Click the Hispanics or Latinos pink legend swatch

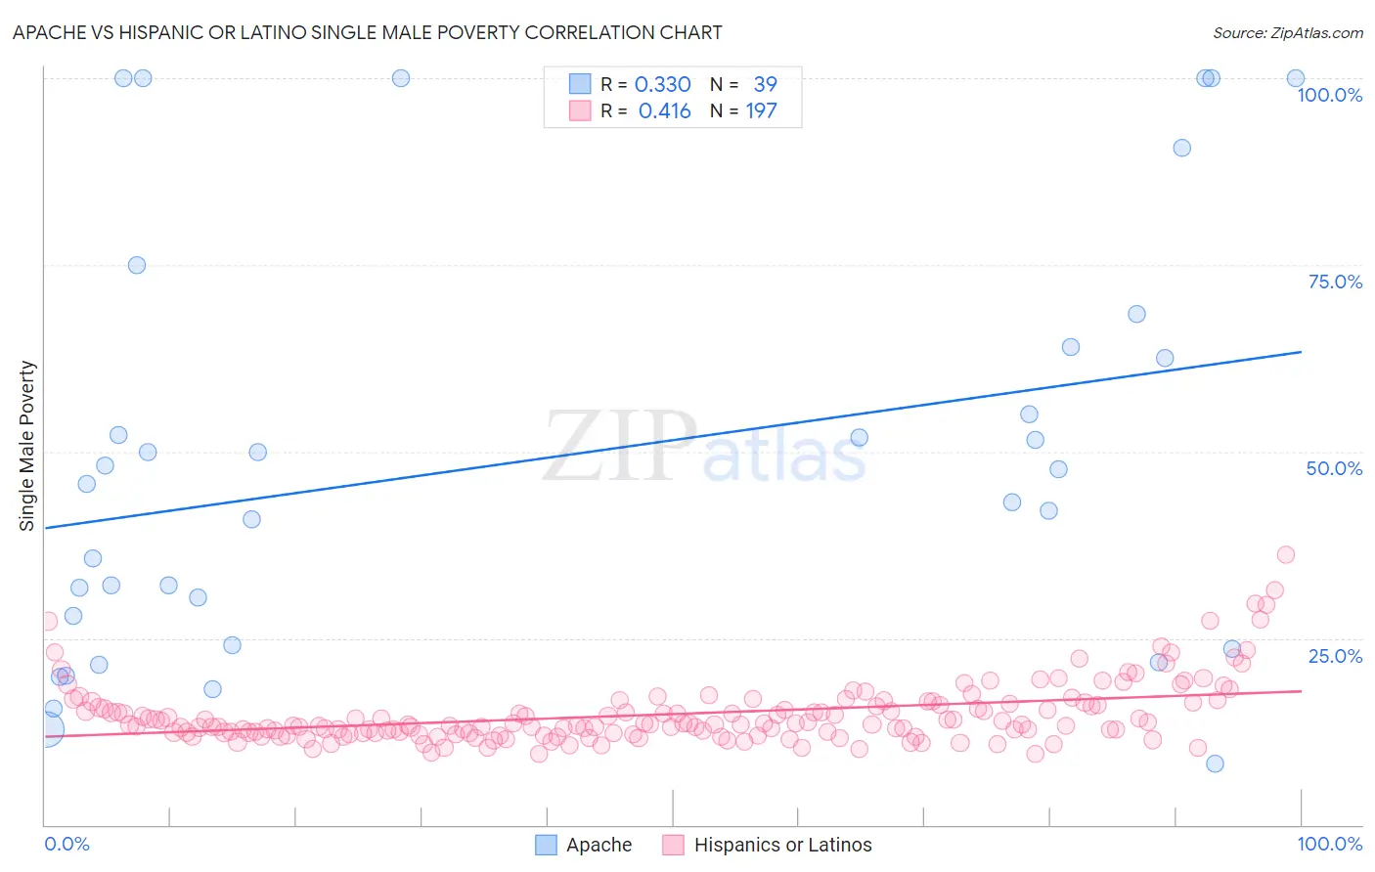coord(673,845)
